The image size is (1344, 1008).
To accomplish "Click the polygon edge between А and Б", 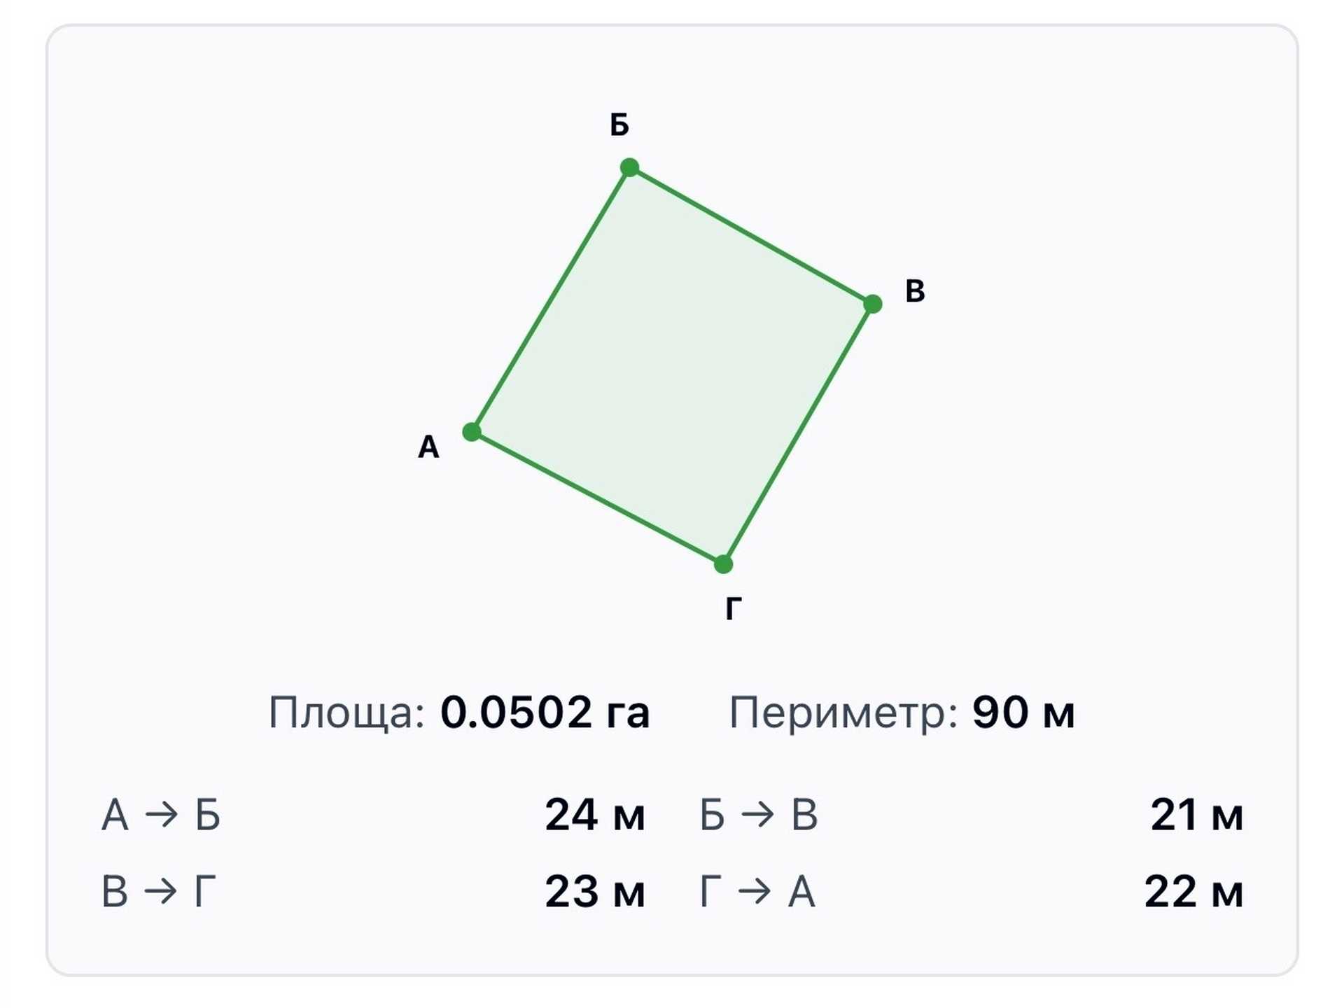I will tap(550, 300).
